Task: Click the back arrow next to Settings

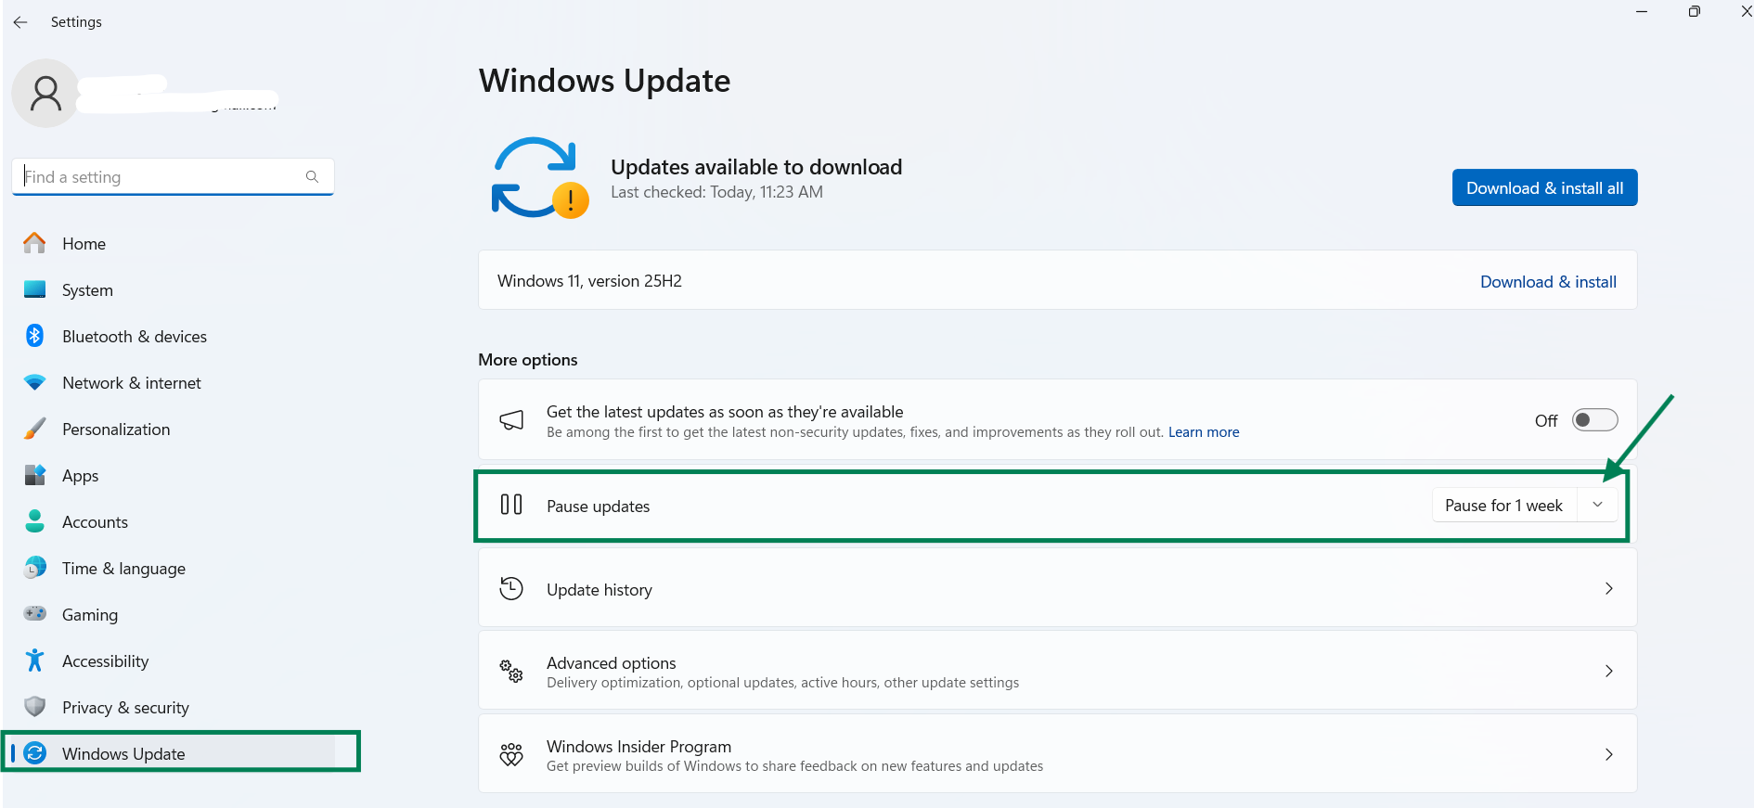Action: 20,22
